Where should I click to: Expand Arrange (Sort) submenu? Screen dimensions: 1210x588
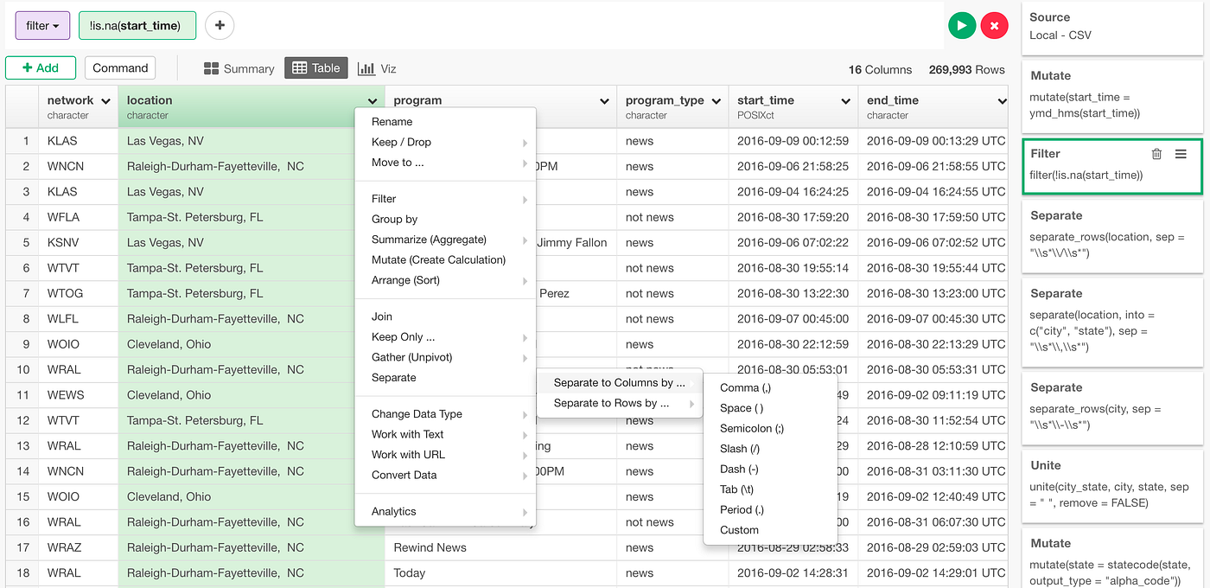445,280
